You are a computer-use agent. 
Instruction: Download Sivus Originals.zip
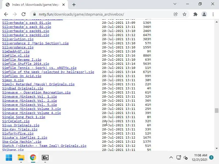[x=21, y=125]
